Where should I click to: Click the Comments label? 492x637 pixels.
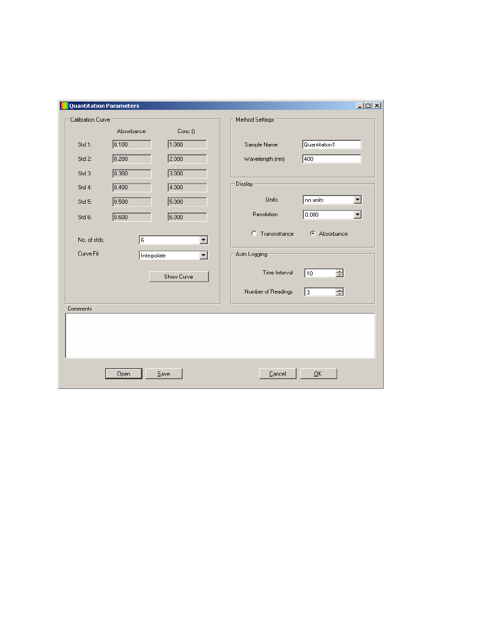pyautogui.click(x=80, y=308)
